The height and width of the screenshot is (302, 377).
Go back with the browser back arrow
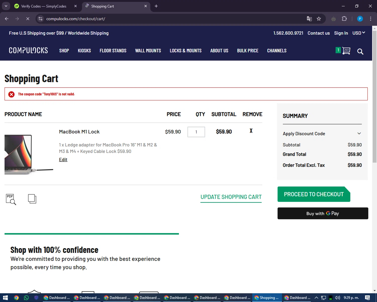pos(7,19)
